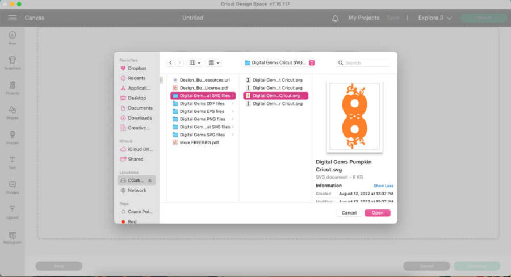
Task: Open Dropbox in Favorites sidebar
Action: [x=137, y=68]
